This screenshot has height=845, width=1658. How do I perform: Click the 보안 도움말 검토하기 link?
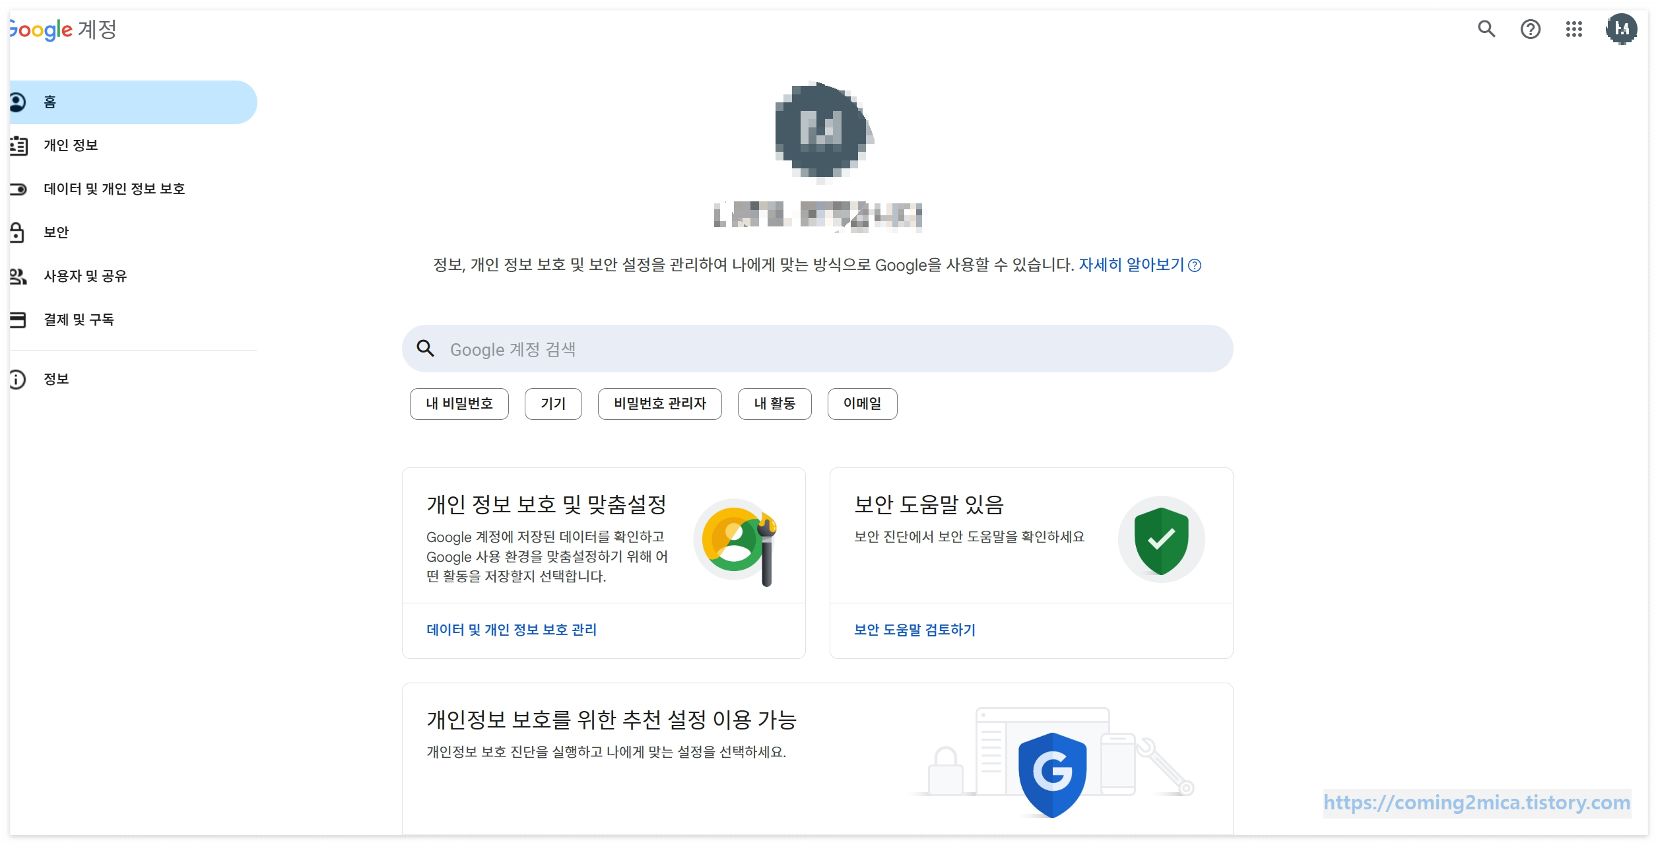click(914, 630)
